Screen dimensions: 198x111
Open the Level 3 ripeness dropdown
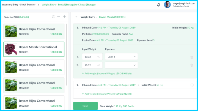(121, 57)
